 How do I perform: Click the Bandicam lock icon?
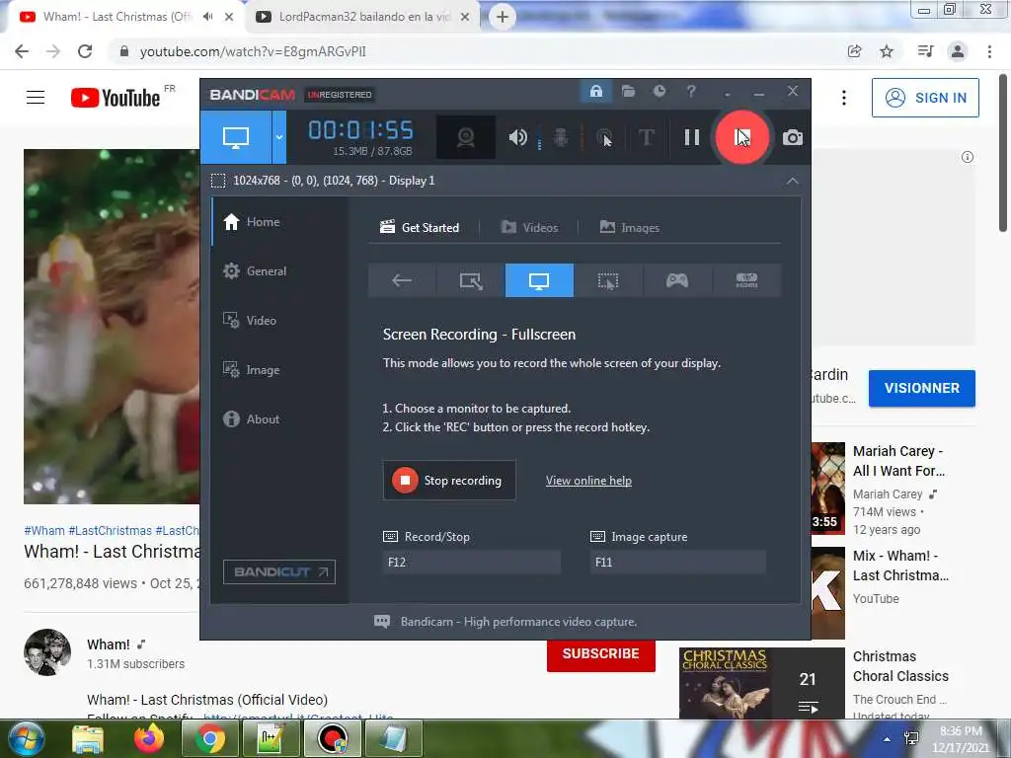[595, 92]
